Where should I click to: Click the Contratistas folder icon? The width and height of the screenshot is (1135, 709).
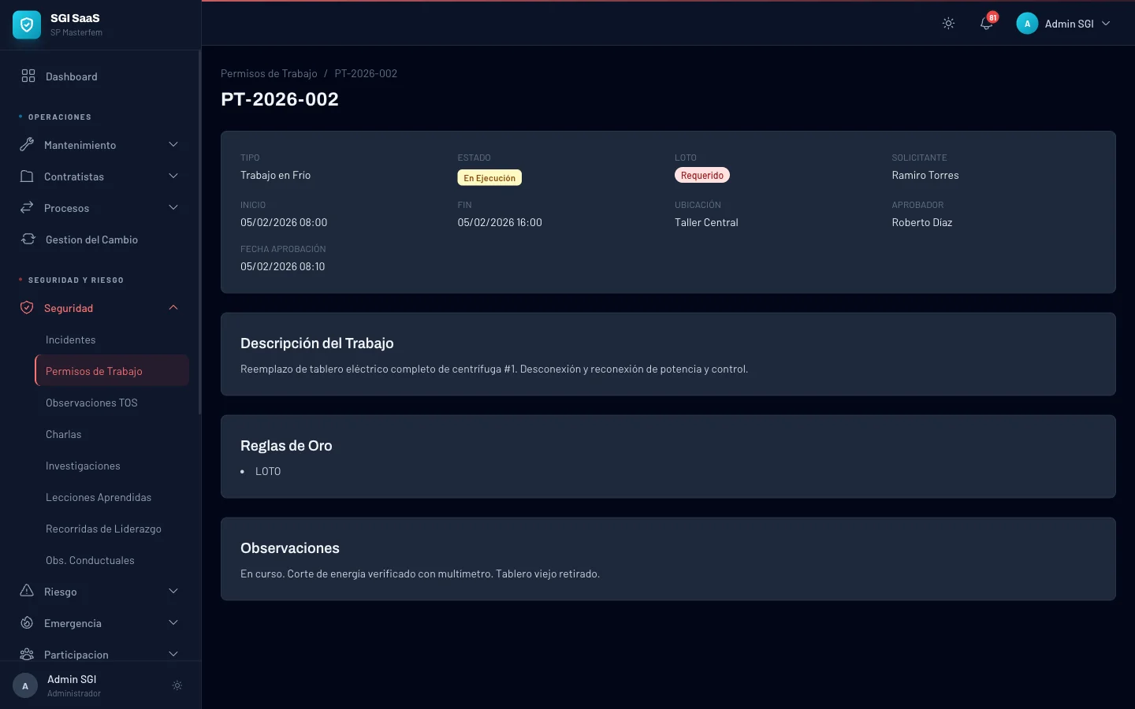pyautogui.click(x=27, y=176)
